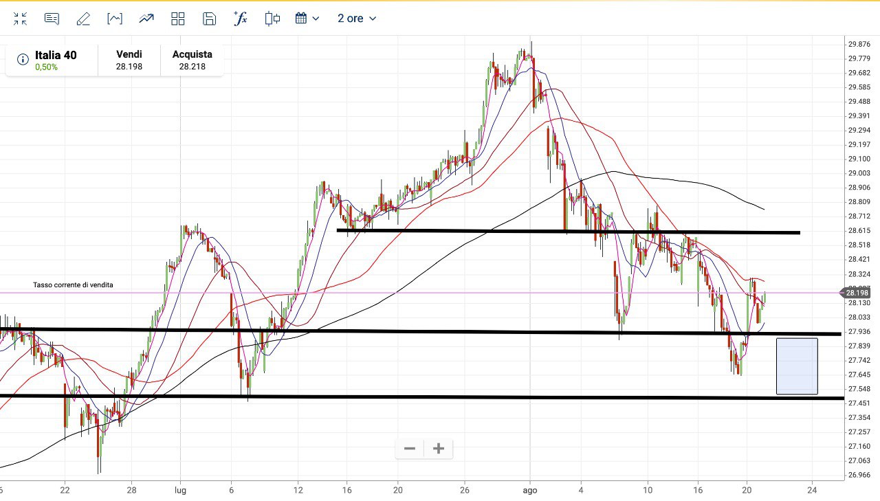The image size is (880, 501).
Task: Select the pencil drawing tool
Action: (83, 19)
